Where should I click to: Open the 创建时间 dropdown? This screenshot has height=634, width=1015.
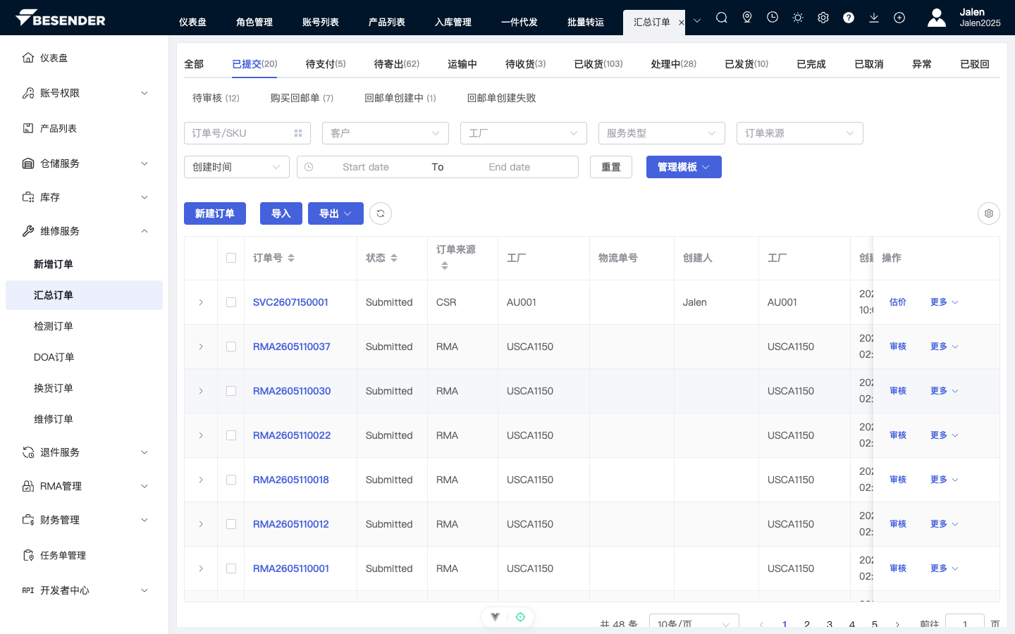coord(237,167)
